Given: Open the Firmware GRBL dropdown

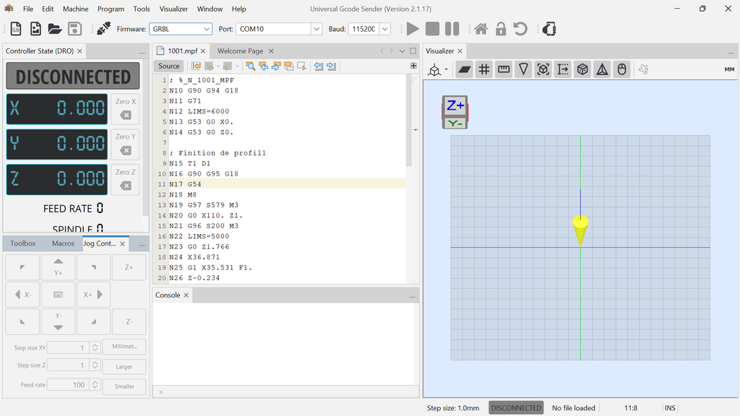Looking at the screenshot, I should (180, 29).
